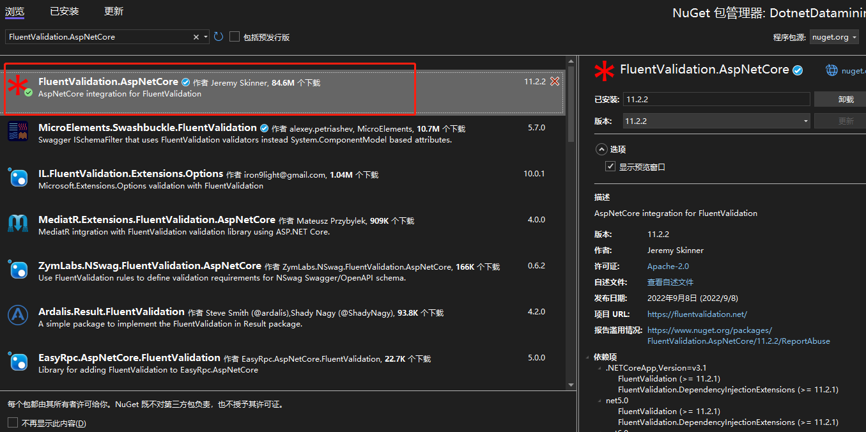Open the fluentvalidation.net project URL

pos(697,314)
